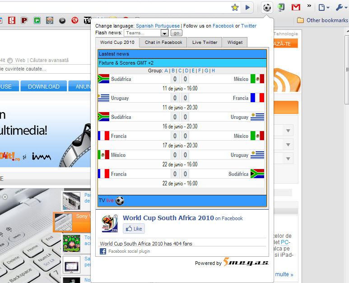Click the soccer ball extension icon
This screenshot has width=349, height=283.
pos(267,8)
